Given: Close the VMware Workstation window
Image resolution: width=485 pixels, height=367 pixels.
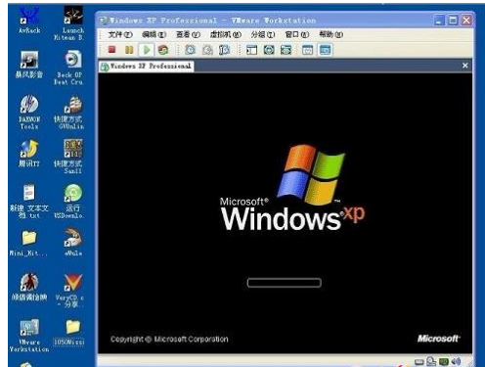Looking at the screenshot, I should point(466,21).
